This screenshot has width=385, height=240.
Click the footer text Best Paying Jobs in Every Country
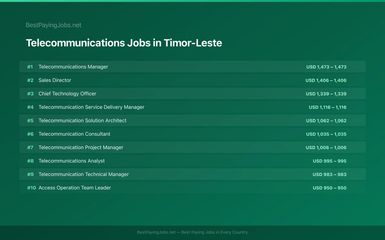(x=215, y=232)
